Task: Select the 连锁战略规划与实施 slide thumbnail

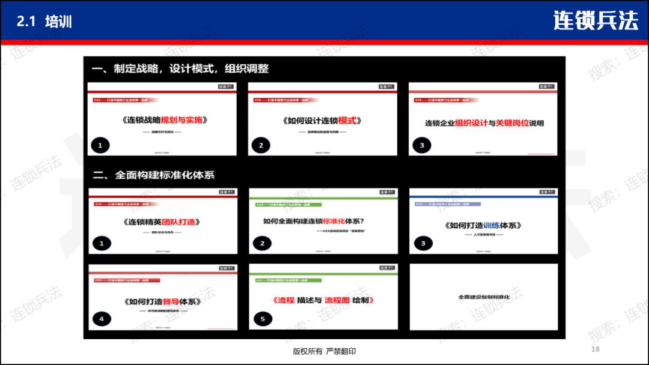Action: click(162, 120)
